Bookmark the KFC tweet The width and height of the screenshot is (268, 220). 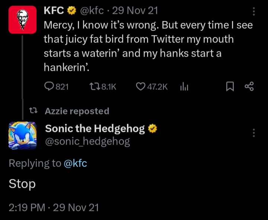click(230, 87)
